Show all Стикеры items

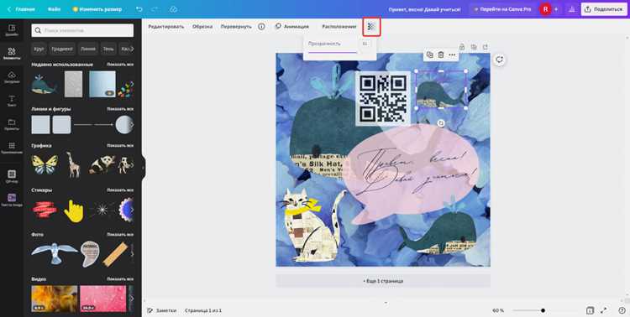120,190
